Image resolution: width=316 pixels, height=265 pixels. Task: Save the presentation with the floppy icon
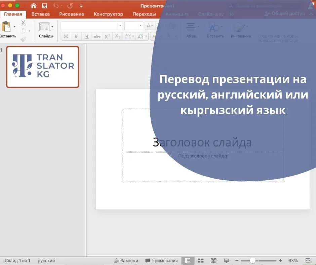[44, 6]
